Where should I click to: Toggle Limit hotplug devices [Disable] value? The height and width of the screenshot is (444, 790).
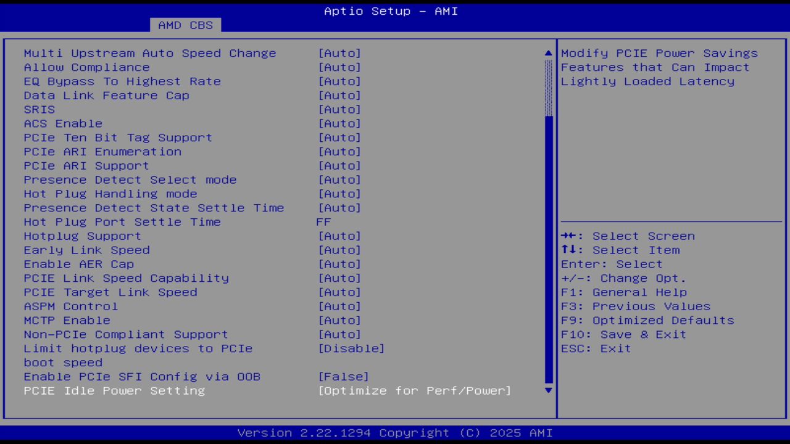point(351,348)
